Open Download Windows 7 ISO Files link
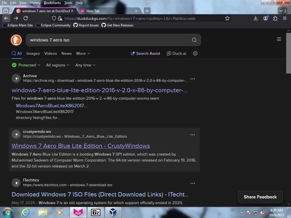The image size is (291, 218). click(x=100, y=194)
